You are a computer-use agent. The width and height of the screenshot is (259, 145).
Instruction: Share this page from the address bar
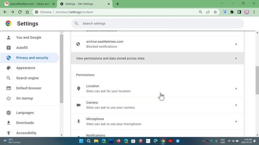208,12
